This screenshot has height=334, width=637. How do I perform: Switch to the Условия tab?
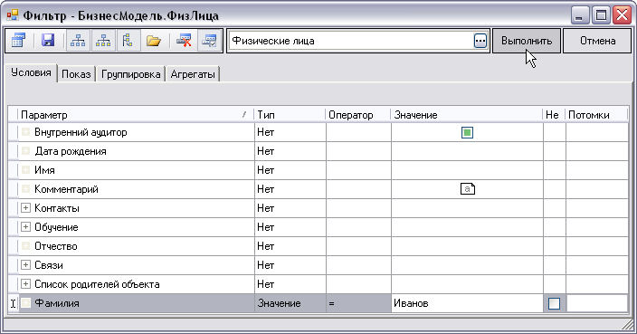(31, 72)
